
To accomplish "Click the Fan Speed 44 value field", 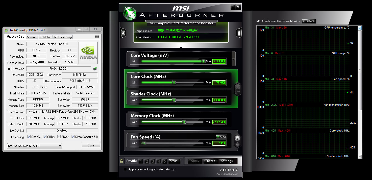I will click(219, 143).
